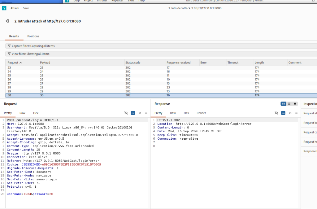Expand Request co... section in Inspector
The width and height of the screenshot is (317, 209).
point(309,133)
